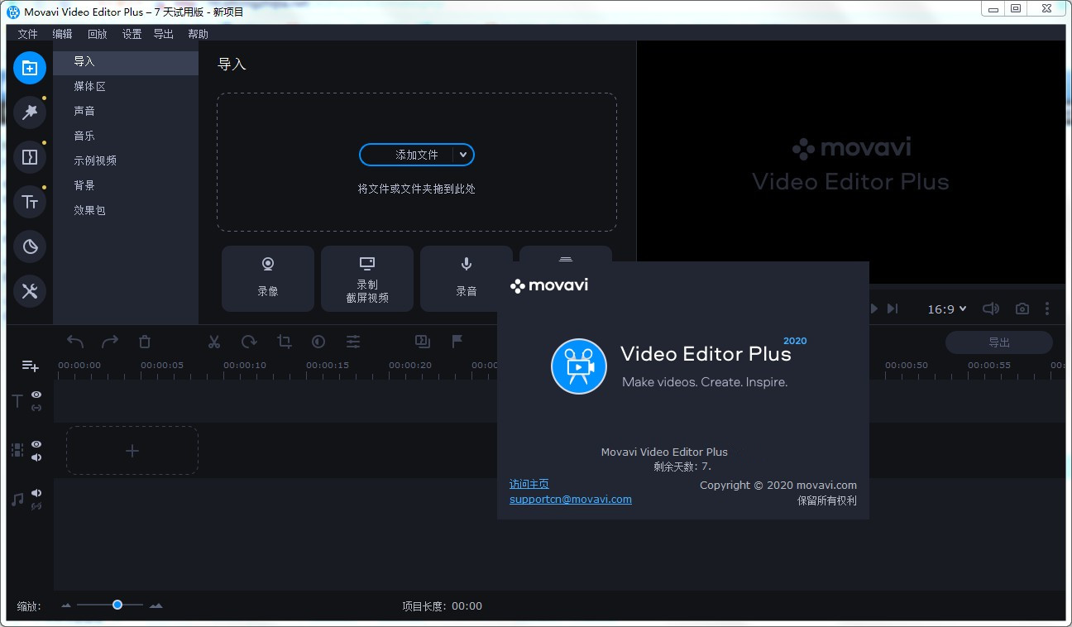Viewport: 1072px width, 627px height.
Task: Split the clip with the scissors tool
Action: [213, 341]
